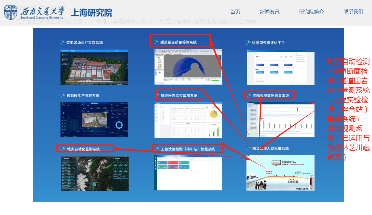Open the 运营期咨询评估平台 screenshot thumbnail
Screen dimensions: 372x215
(280, 67)
